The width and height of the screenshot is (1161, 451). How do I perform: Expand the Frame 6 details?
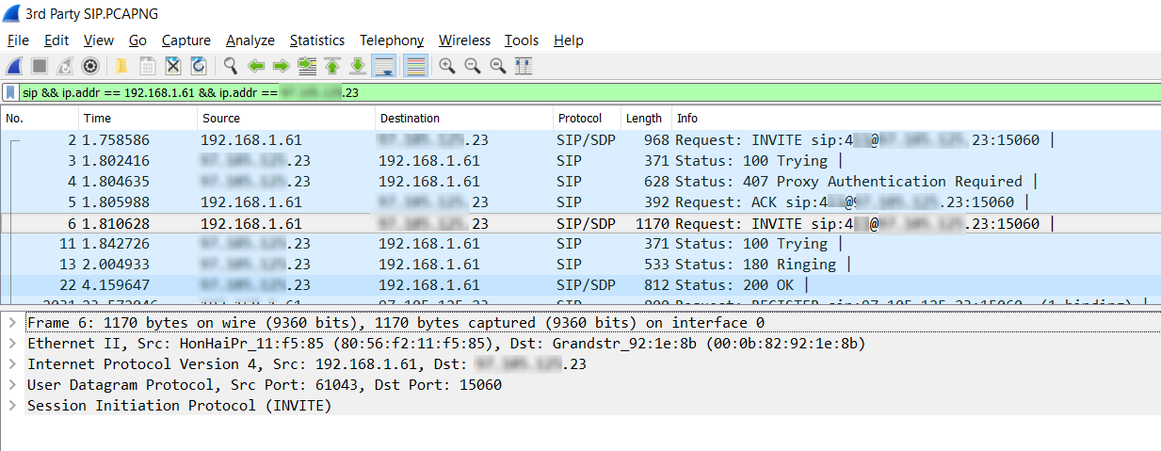11,323
